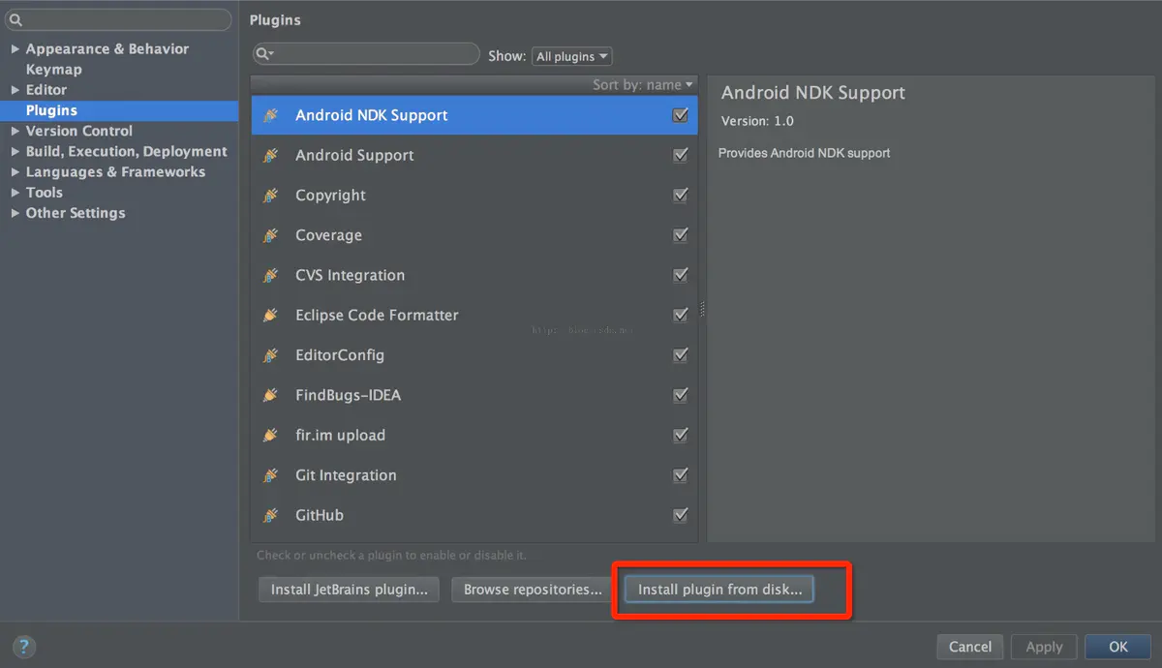The image size is (1162, 668).
Task: Select the Git Integration plugin row
Action: (474, 475)
